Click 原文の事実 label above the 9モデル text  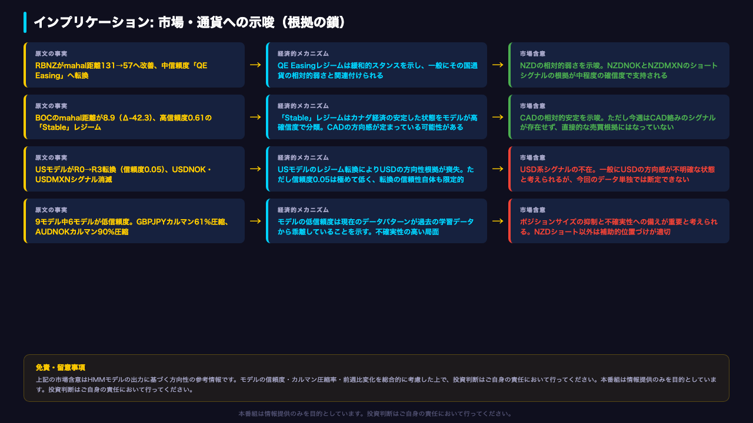(x=51, y=210)
